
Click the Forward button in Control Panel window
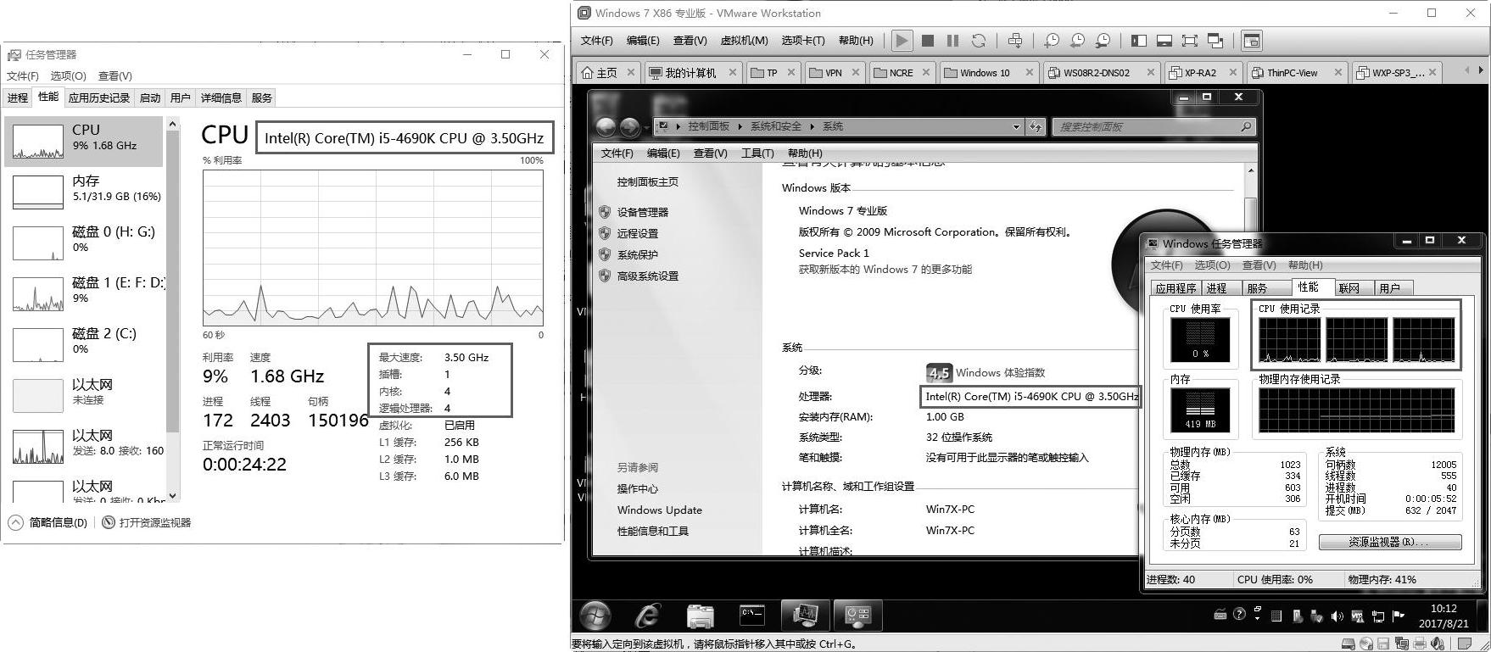[629, 127]
